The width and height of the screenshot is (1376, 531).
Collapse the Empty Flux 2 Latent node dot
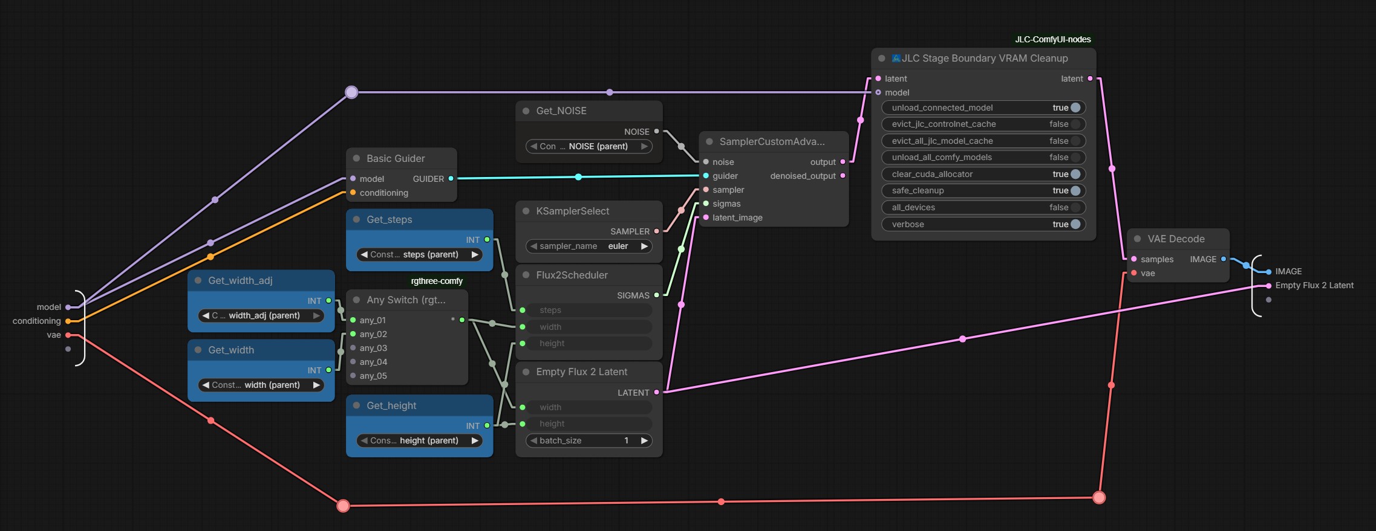click(526, 372)
